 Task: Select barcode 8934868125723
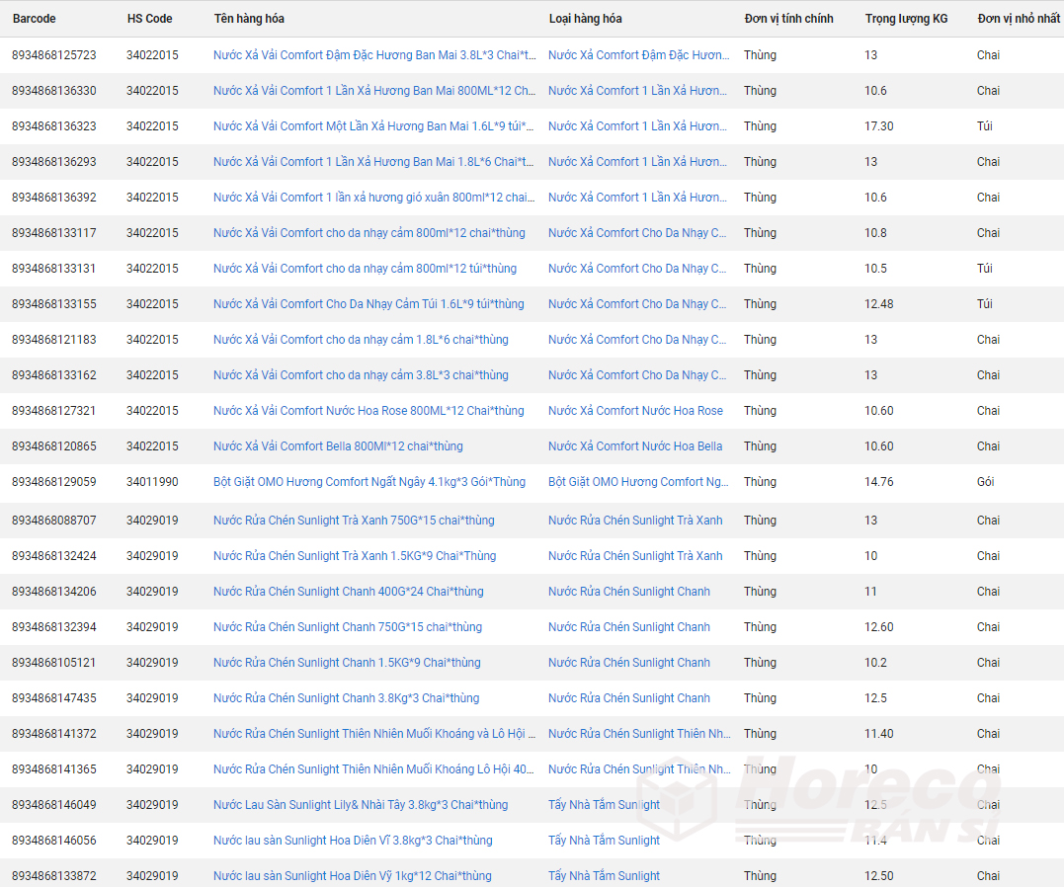[x=54, y=55]
